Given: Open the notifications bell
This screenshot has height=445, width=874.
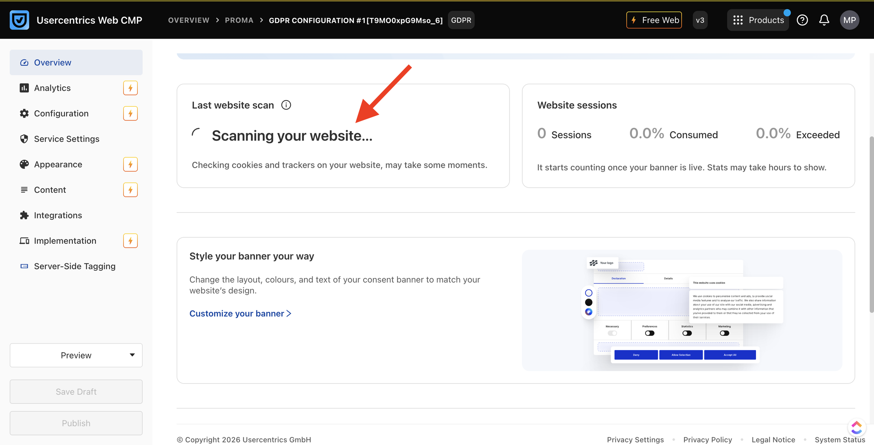Looking at the screenshot, I should coord(824,20).
